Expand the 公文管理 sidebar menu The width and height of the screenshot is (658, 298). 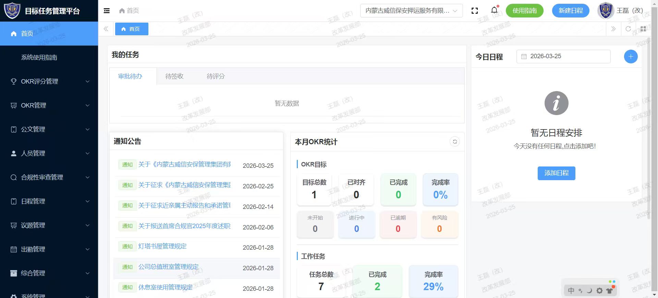pyautogui.click(x=49, y=129)
